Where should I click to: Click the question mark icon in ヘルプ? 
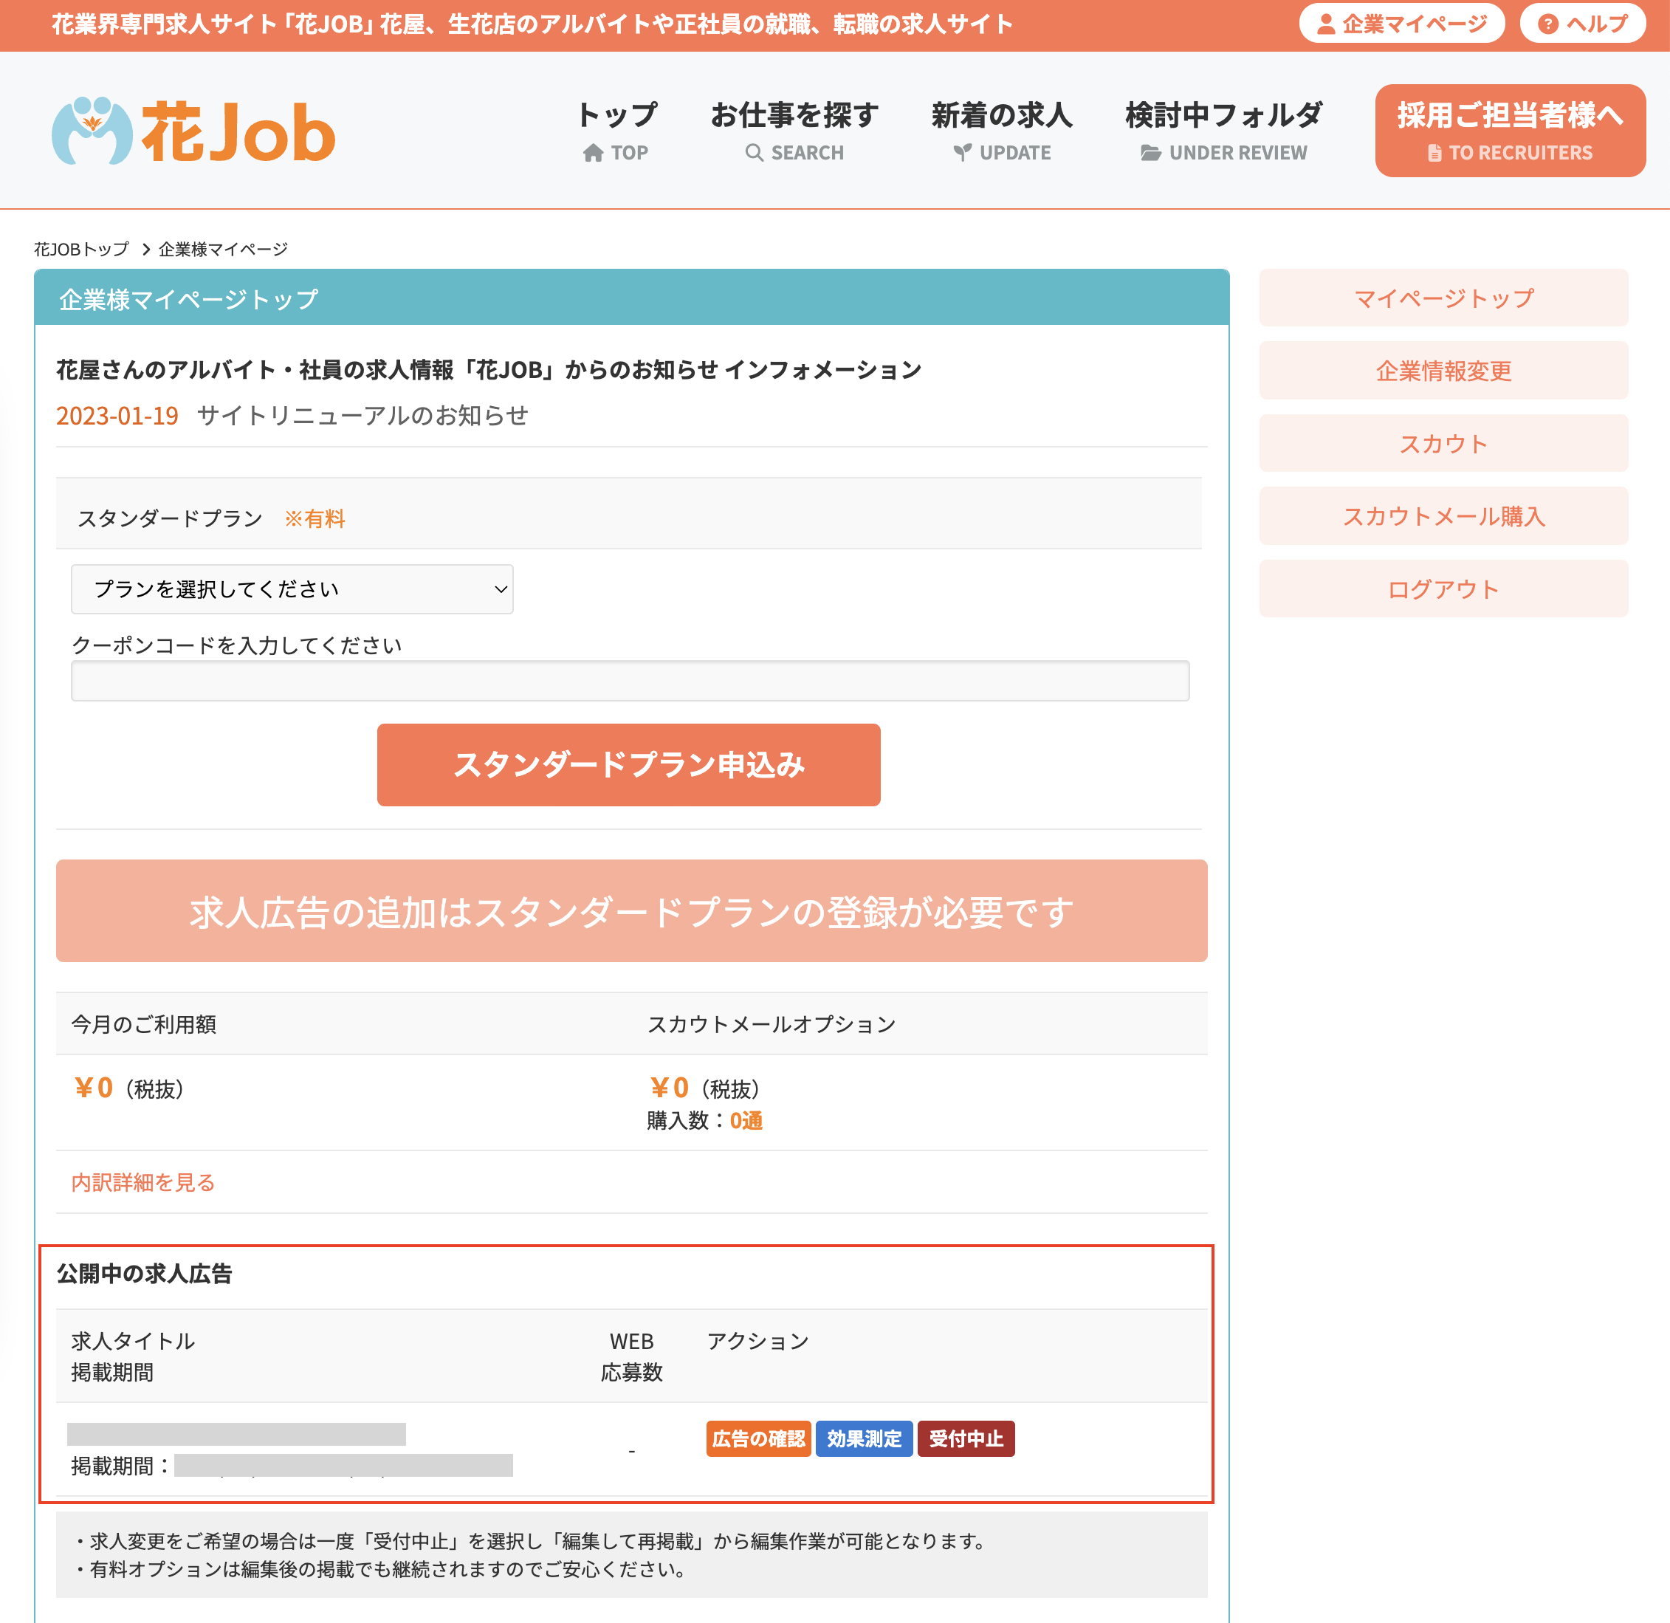coord(1547,23)
